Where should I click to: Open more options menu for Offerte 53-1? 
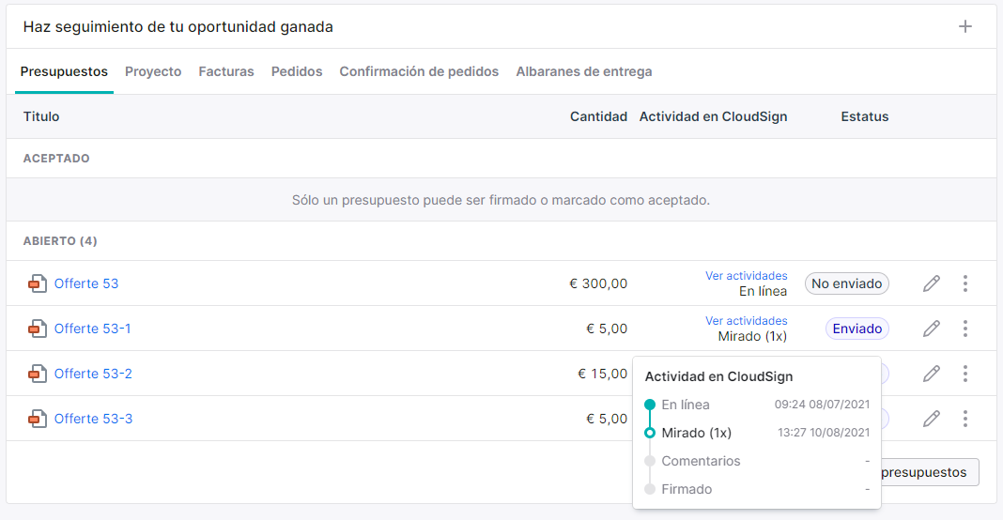tap(965, 329)
